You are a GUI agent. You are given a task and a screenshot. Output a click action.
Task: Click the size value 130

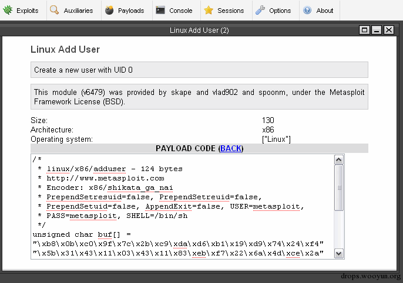pos(268,120)
